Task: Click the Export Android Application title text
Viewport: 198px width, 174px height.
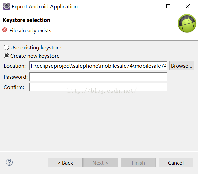Action: pyautogui.click(x=45, y=6)
